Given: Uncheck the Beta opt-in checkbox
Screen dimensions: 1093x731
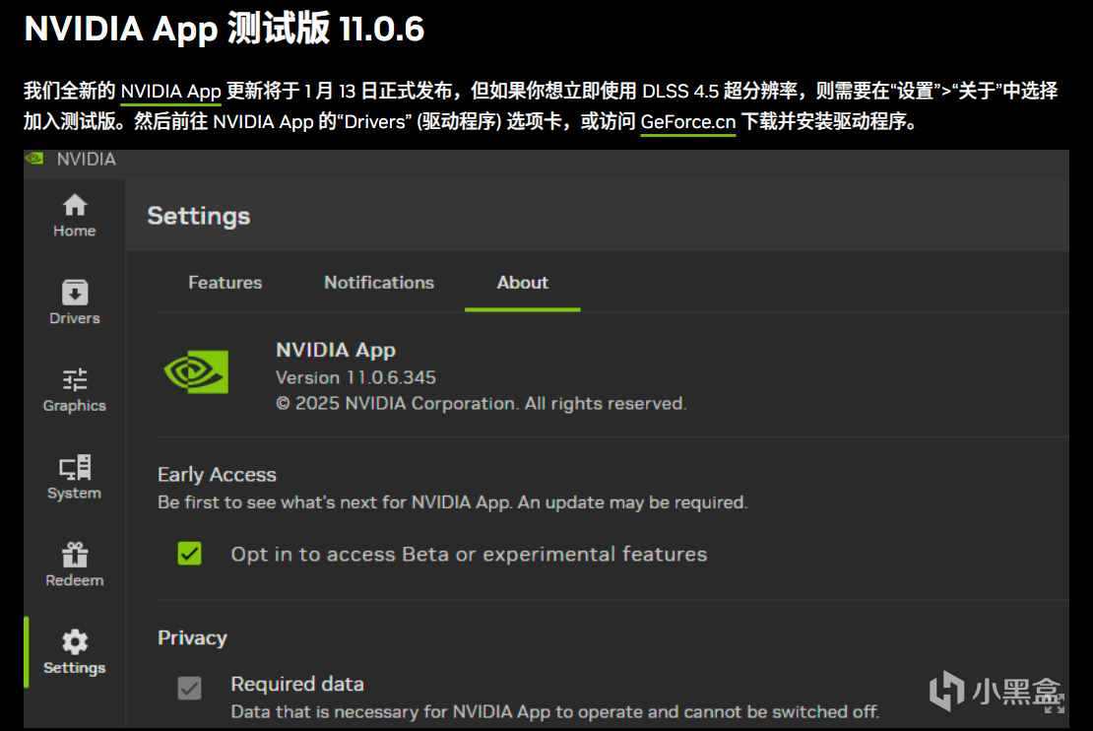Looking at the screenshot, I should pos(189,554).
